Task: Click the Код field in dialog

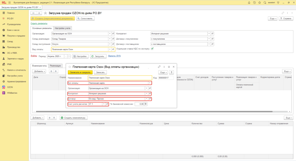Action: coord(166,78)
